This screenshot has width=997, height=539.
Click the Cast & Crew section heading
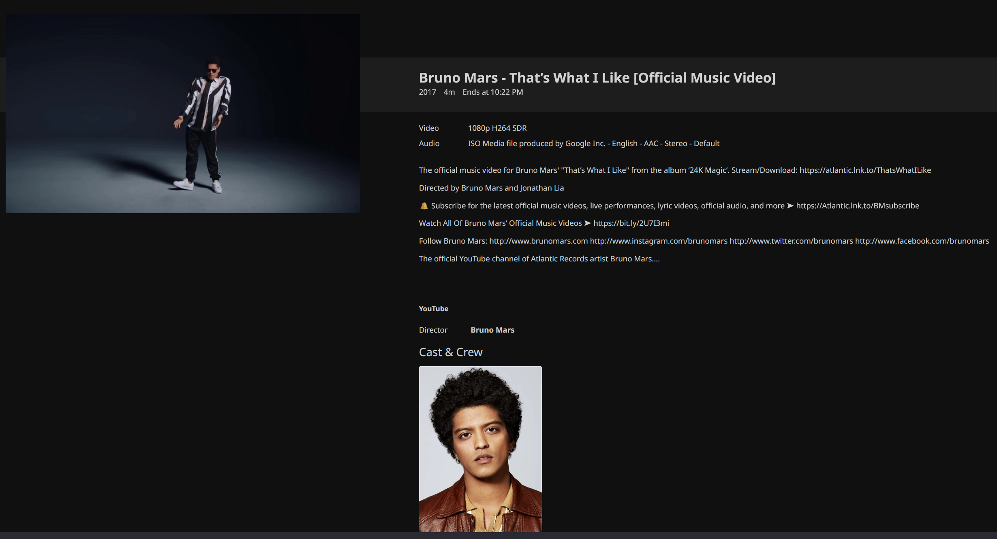click(450, 352)
